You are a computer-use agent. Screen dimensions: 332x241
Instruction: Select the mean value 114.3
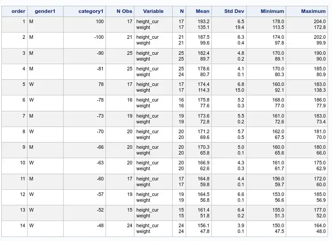click(x=204, y=90)
